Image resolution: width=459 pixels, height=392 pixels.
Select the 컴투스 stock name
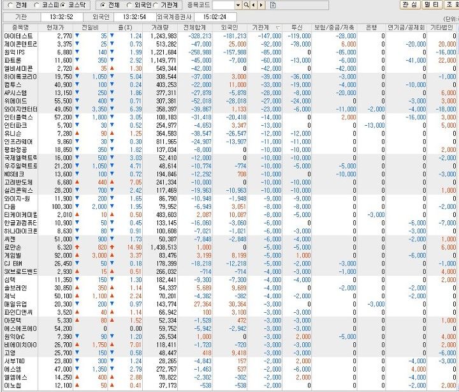[x=13, y=85]
